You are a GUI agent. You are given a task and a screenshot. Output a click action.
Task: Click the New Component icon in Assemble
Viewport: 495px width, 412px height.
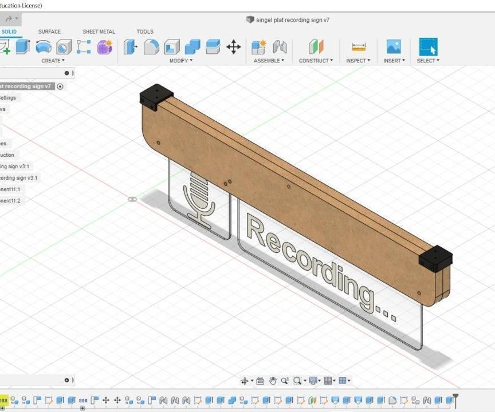click(259, 47)
